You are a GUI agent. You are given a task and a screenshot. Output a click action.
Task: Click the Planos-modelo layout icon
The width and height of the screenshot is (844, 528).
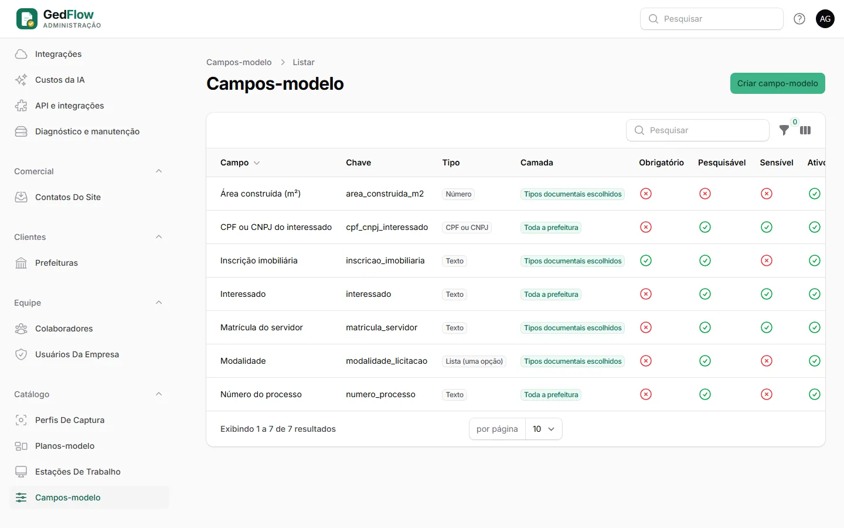(x=21, y=446)
